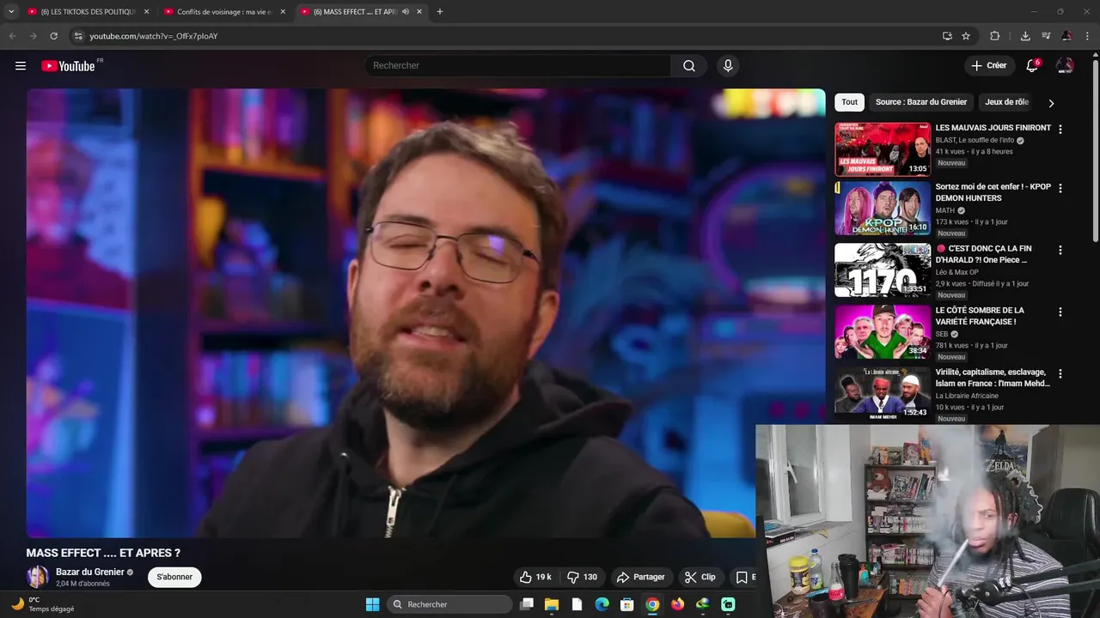Switch to Conflits de voisinage tab
Viewport: 1100px width, 618px height.
click(x=225, y=12)
